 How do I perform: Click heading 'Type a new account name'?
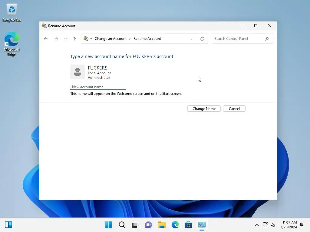pos(122,56)
